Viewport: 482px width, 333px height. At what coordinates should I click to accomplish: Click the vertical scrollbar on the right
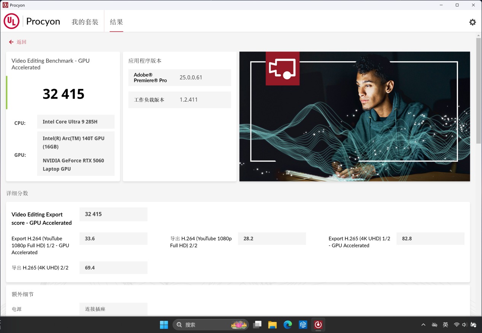pyautogui.click(x=479, y=91)
